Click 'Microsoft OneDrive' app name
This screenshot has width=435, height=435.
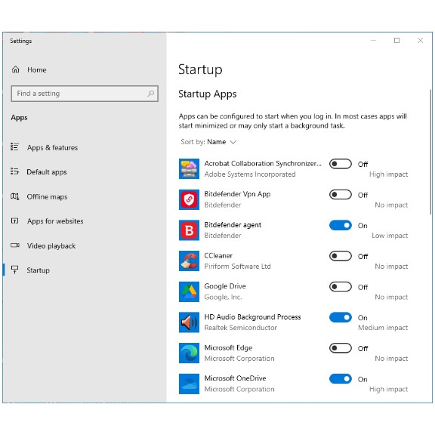[x=235, y=378]
